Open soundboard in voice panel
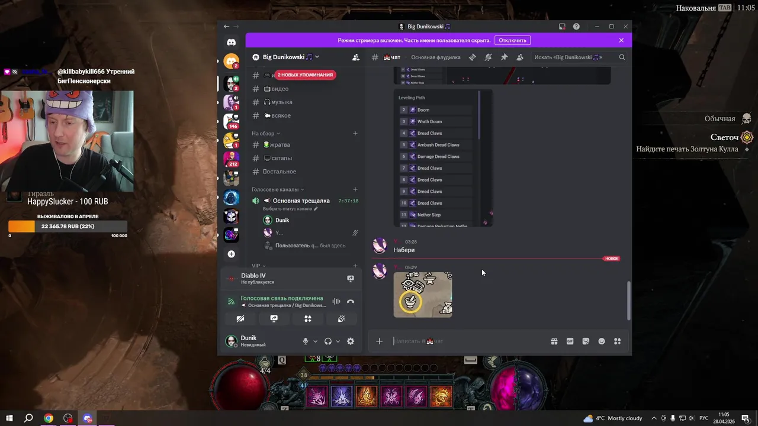758x426 pixels. click(342, 318)
